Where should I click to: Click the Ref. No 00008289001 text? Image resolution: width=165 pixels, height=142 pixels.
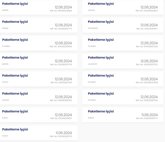coord(61,118)
